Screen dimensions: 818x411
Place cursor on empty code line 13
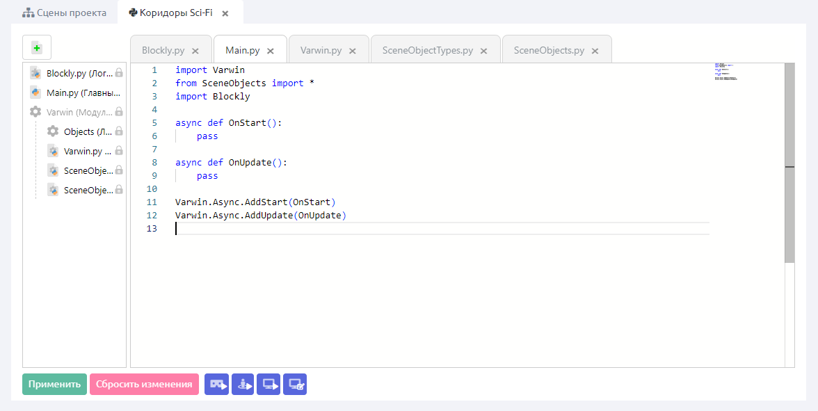pyautogui.click(x=417, y=229)
